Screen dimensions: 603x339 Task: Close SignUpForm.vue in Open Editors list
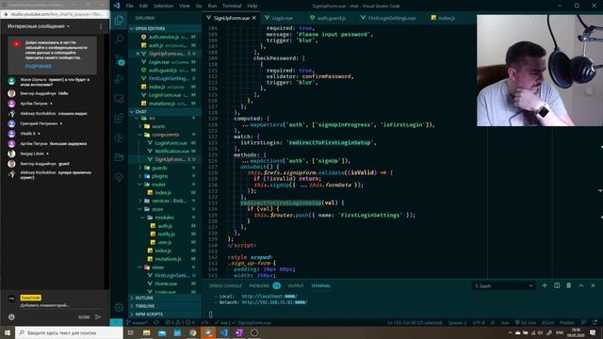tap(138, 54)
